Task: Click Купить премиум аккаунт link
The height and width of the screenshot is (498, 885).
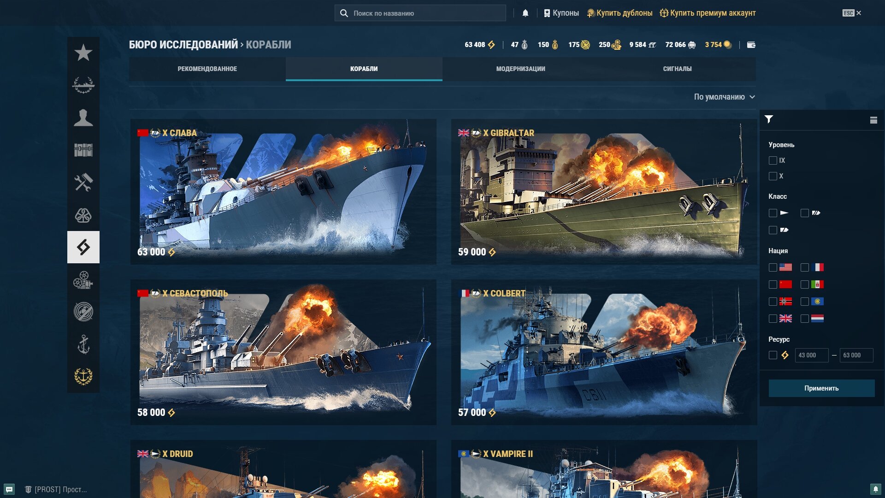Action: pyautogui.click(x=708, y=13)
